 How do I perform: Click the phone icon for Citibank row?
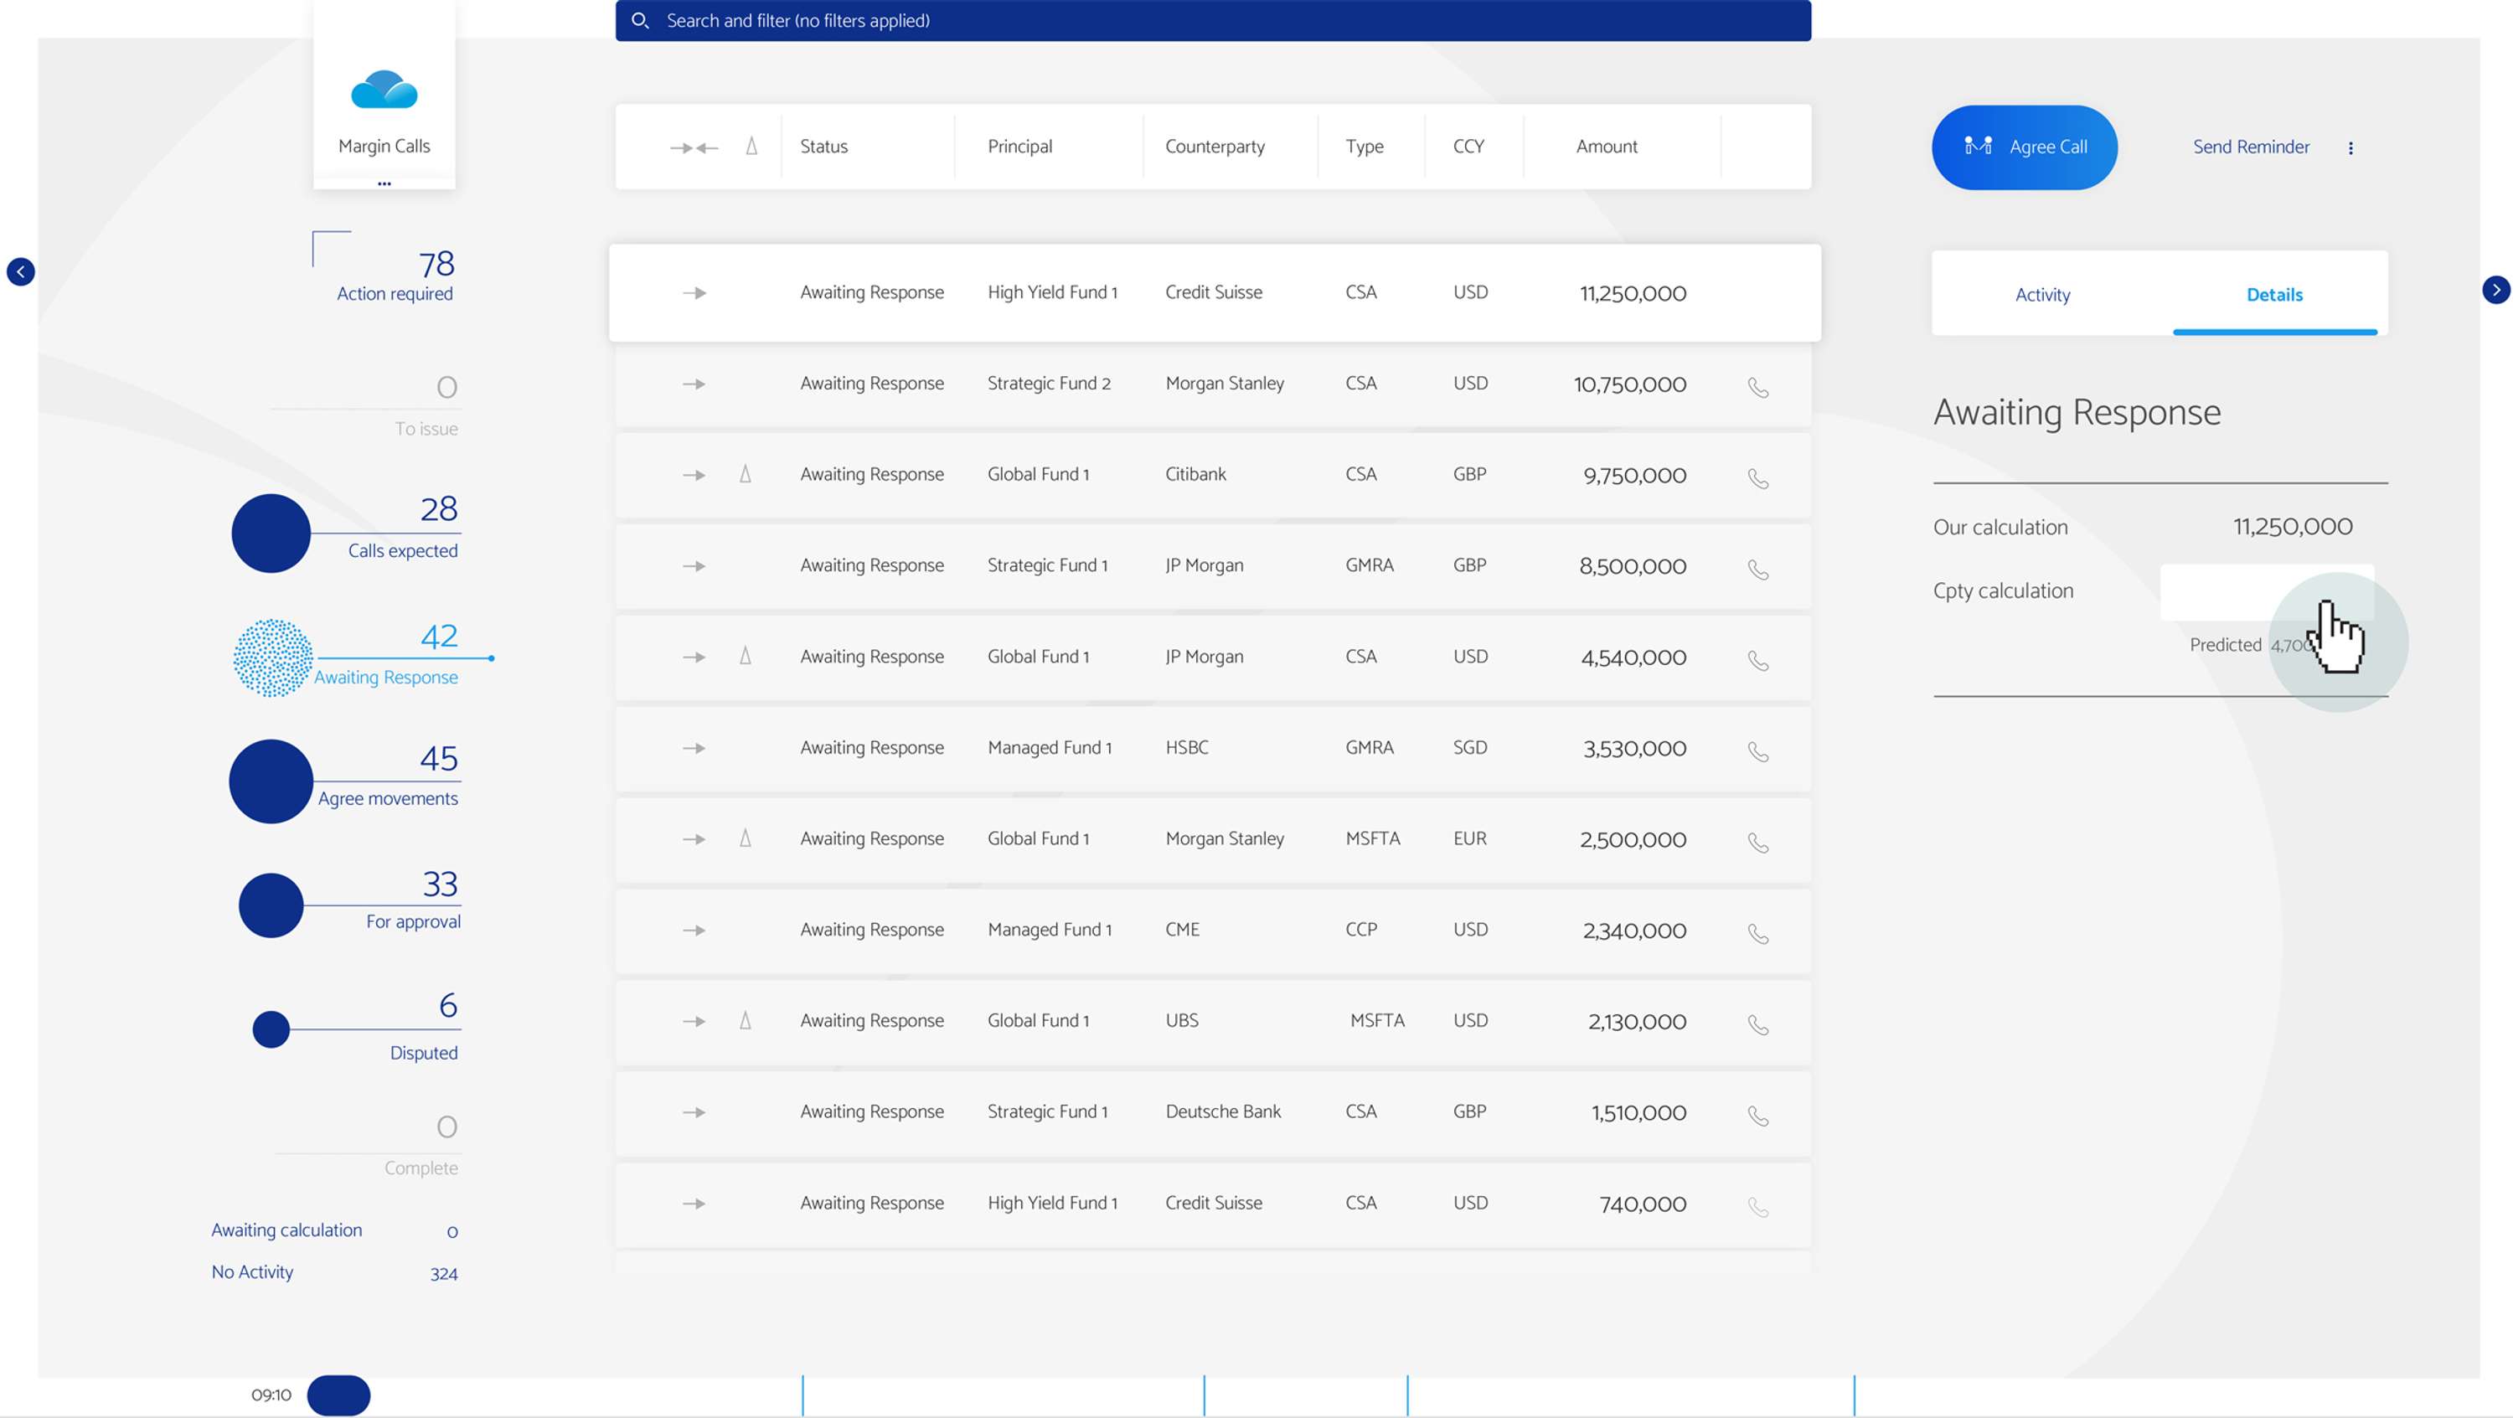[x=1758, y=478]
